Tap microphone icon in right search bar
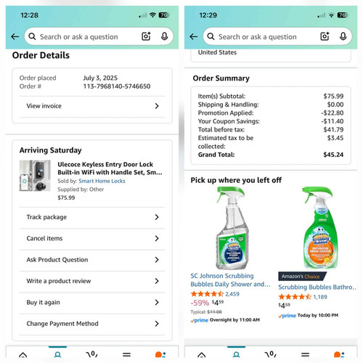The image size is (363, 363). tap(343, 36)
